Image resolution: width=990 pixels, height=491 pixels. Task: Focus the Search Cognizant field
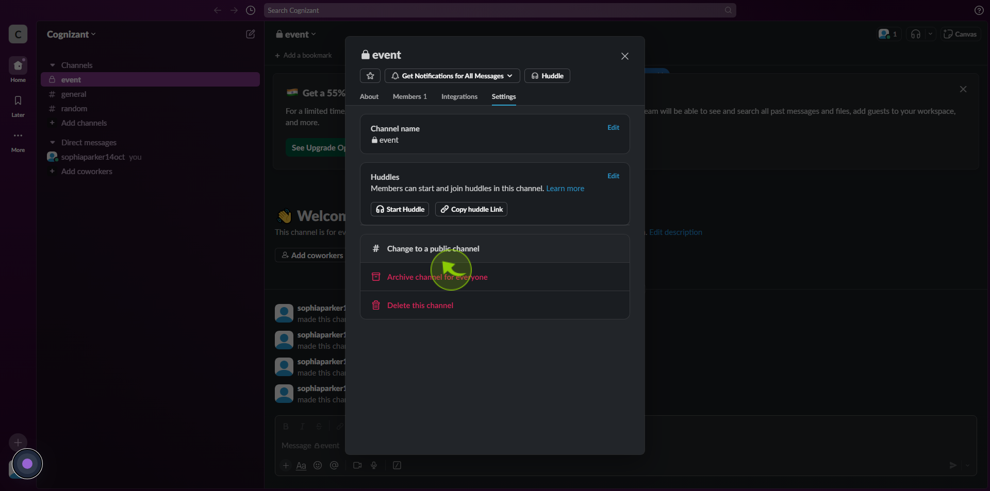click(x=500, y=10)
